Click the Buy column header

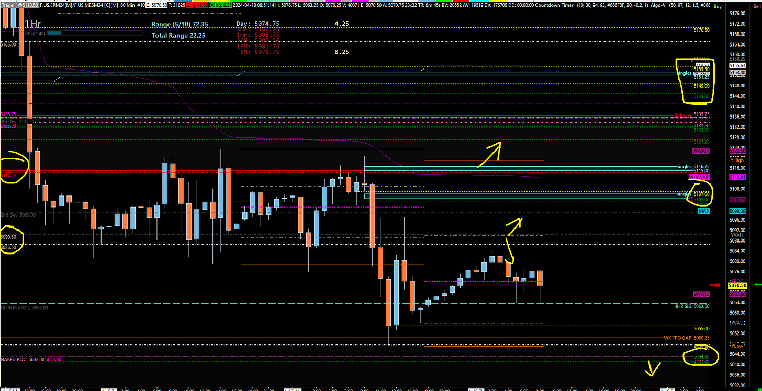[718, 6]
